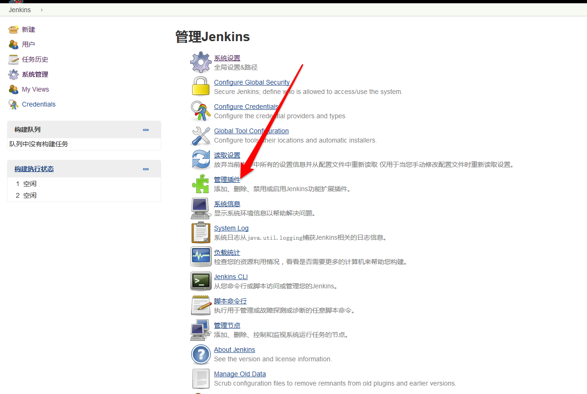This screenshot has height=394, width=587.
Task: Click the document icon for Manage Old Data
Action: pyautogui.click(x=201, y=379)
